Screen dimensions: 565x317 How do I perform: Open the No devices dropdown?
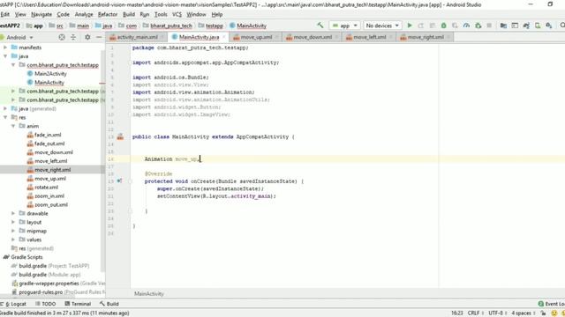382,26
